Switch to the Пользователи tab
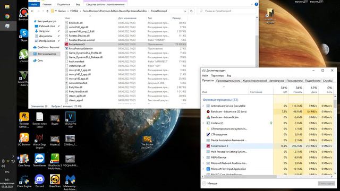This screenshot has width=340, height=191. coord(294,81)
